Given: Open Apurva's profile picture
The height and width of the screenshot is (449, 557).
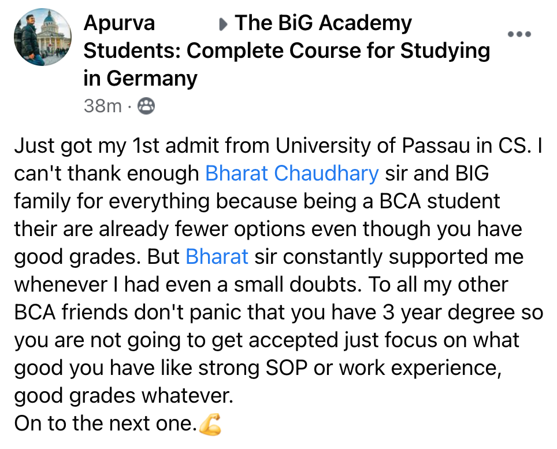Looking at the screenshot, I should [x=43, y=37].
